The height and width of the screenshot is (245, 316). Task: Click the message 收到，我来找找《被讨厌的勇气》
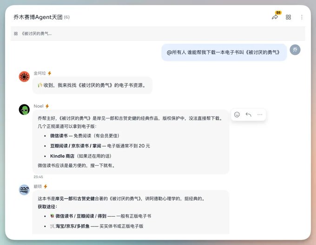[x=92, y=85]
